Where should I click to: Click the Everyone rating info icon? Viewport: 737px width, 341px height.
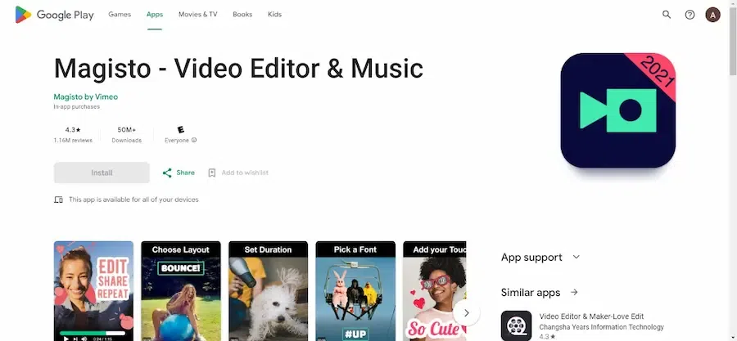[194, 141]
